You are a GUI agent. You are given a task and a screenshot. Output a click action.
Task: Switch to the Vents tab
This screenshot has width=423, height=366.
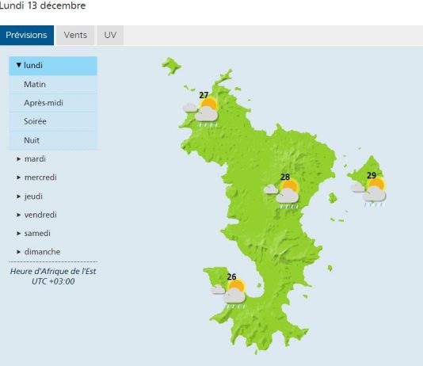click(75, 35)
